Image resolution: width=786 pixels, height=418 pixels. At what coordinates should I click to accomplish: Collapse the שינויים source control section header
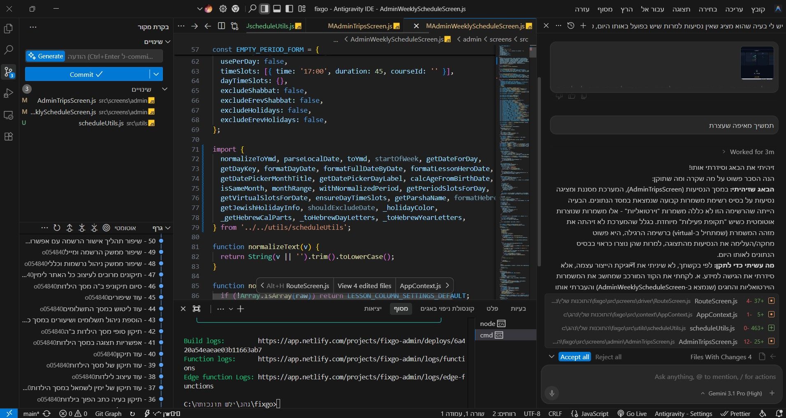pos(158,42)
